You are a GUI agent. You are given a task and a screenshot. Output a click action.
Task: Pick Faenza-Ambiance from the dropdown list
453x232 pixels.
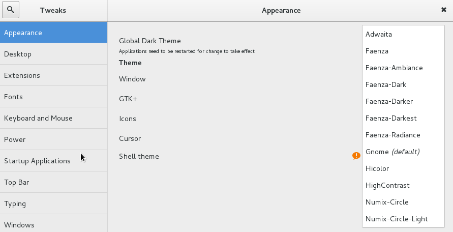point(403,68)
